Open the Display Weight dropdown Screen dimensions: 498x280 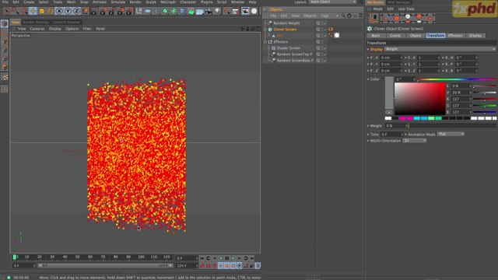[x=440, y=49]
